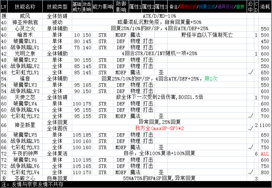Click the 战争践踏LV6 skill name
This screenshot has height=188, width=272.
[x=25, y=166]
